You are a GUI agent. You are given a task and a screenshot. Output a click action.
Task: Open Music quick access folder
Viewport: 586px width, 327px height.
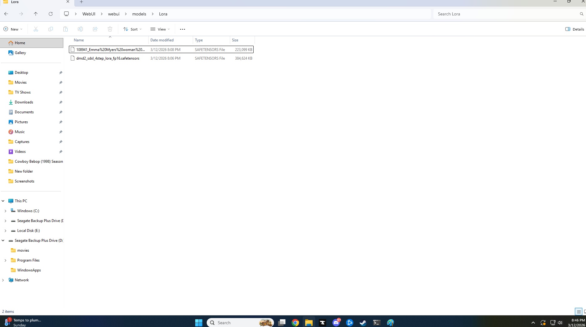pos(32,132)
